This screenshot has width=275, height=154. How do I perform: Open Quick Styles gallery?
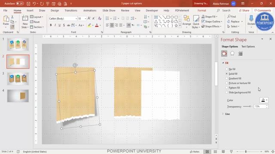click(196, 22)
